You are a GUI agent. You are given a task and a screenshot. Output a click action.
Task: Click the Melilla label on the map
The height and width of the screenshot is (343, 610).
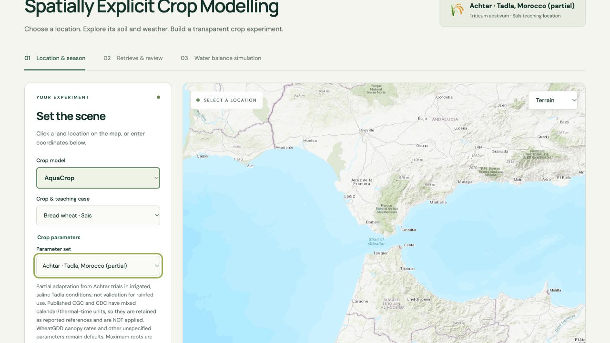pyautogui.click(x=555, y=290)
